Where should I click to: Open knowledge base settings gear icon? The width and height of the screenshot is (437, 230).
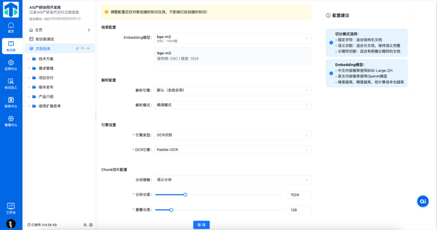[91, 225]
